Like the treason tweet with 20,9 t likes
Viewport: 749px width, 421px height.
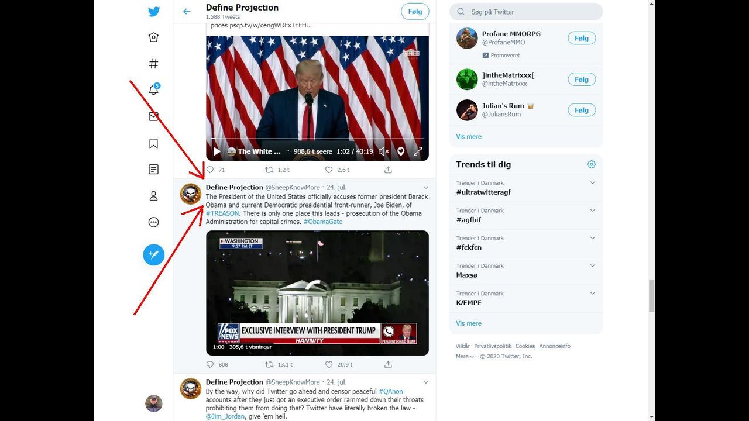click(329, 364)
